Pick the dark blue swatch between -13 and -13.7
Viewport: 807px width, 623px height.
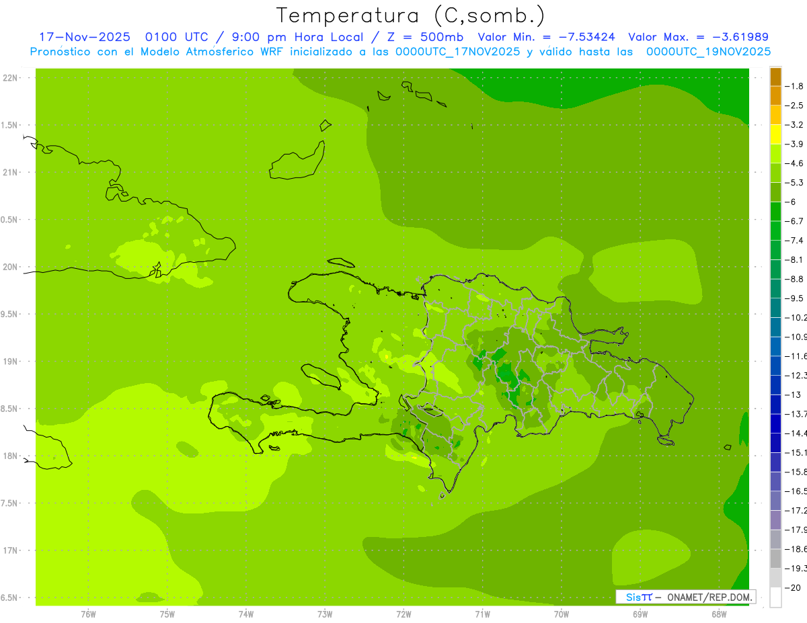point(775,405)
